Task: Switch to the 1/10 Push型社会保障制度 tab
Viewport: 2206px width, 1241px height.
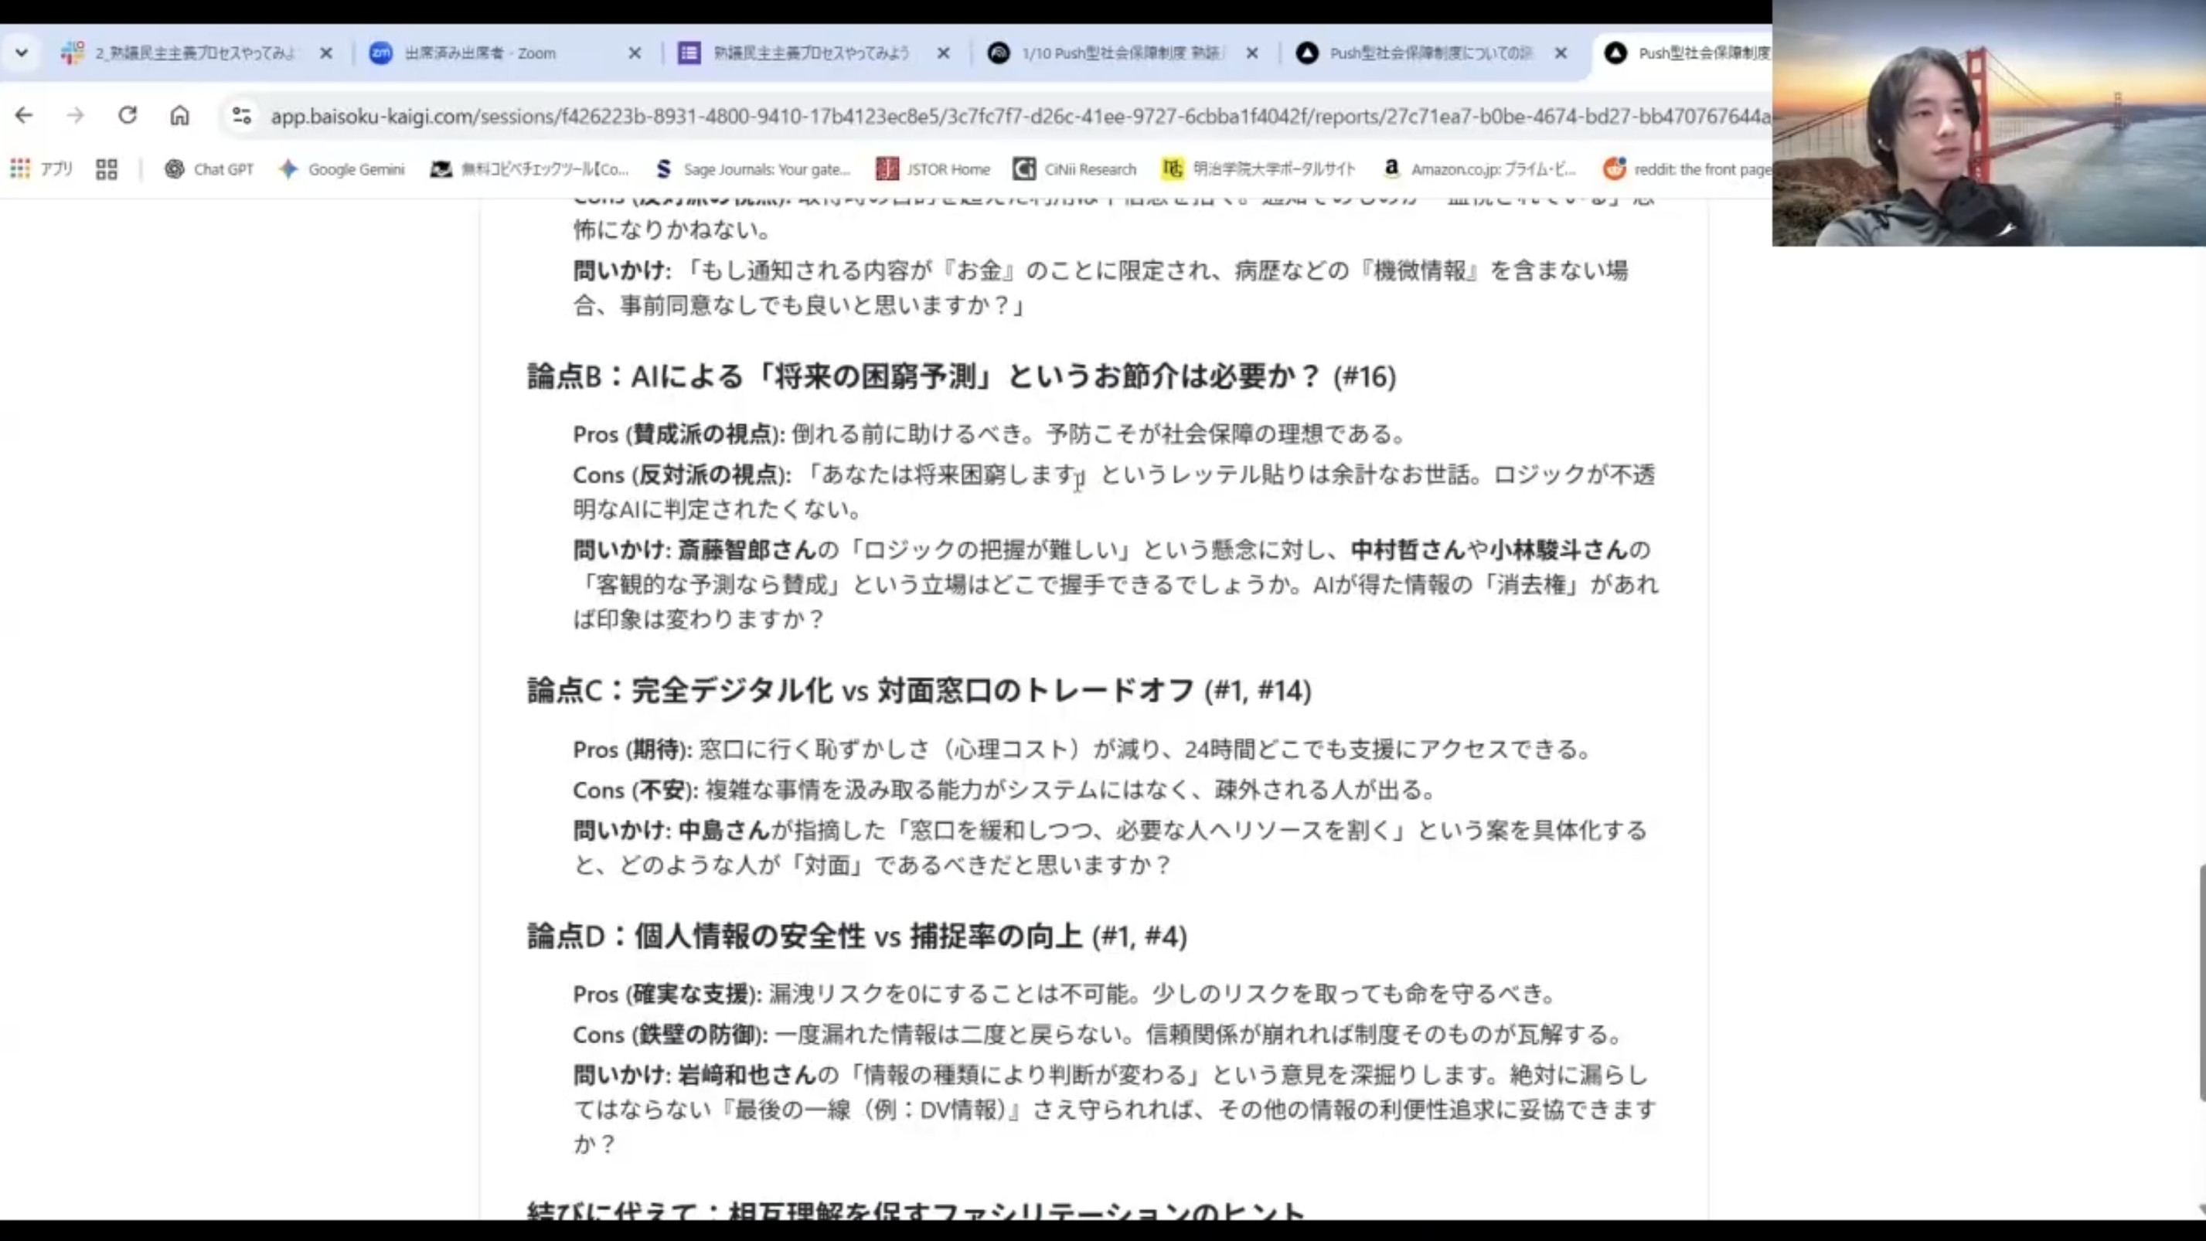Action: (1122, 53)
